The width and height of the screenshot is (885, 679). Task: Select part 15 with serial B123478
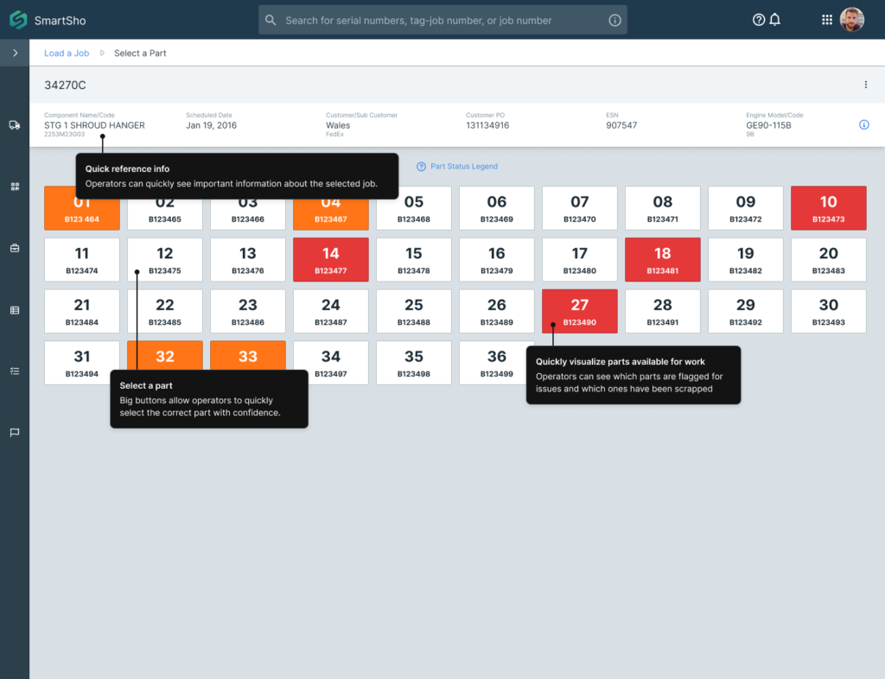(414, 260)
